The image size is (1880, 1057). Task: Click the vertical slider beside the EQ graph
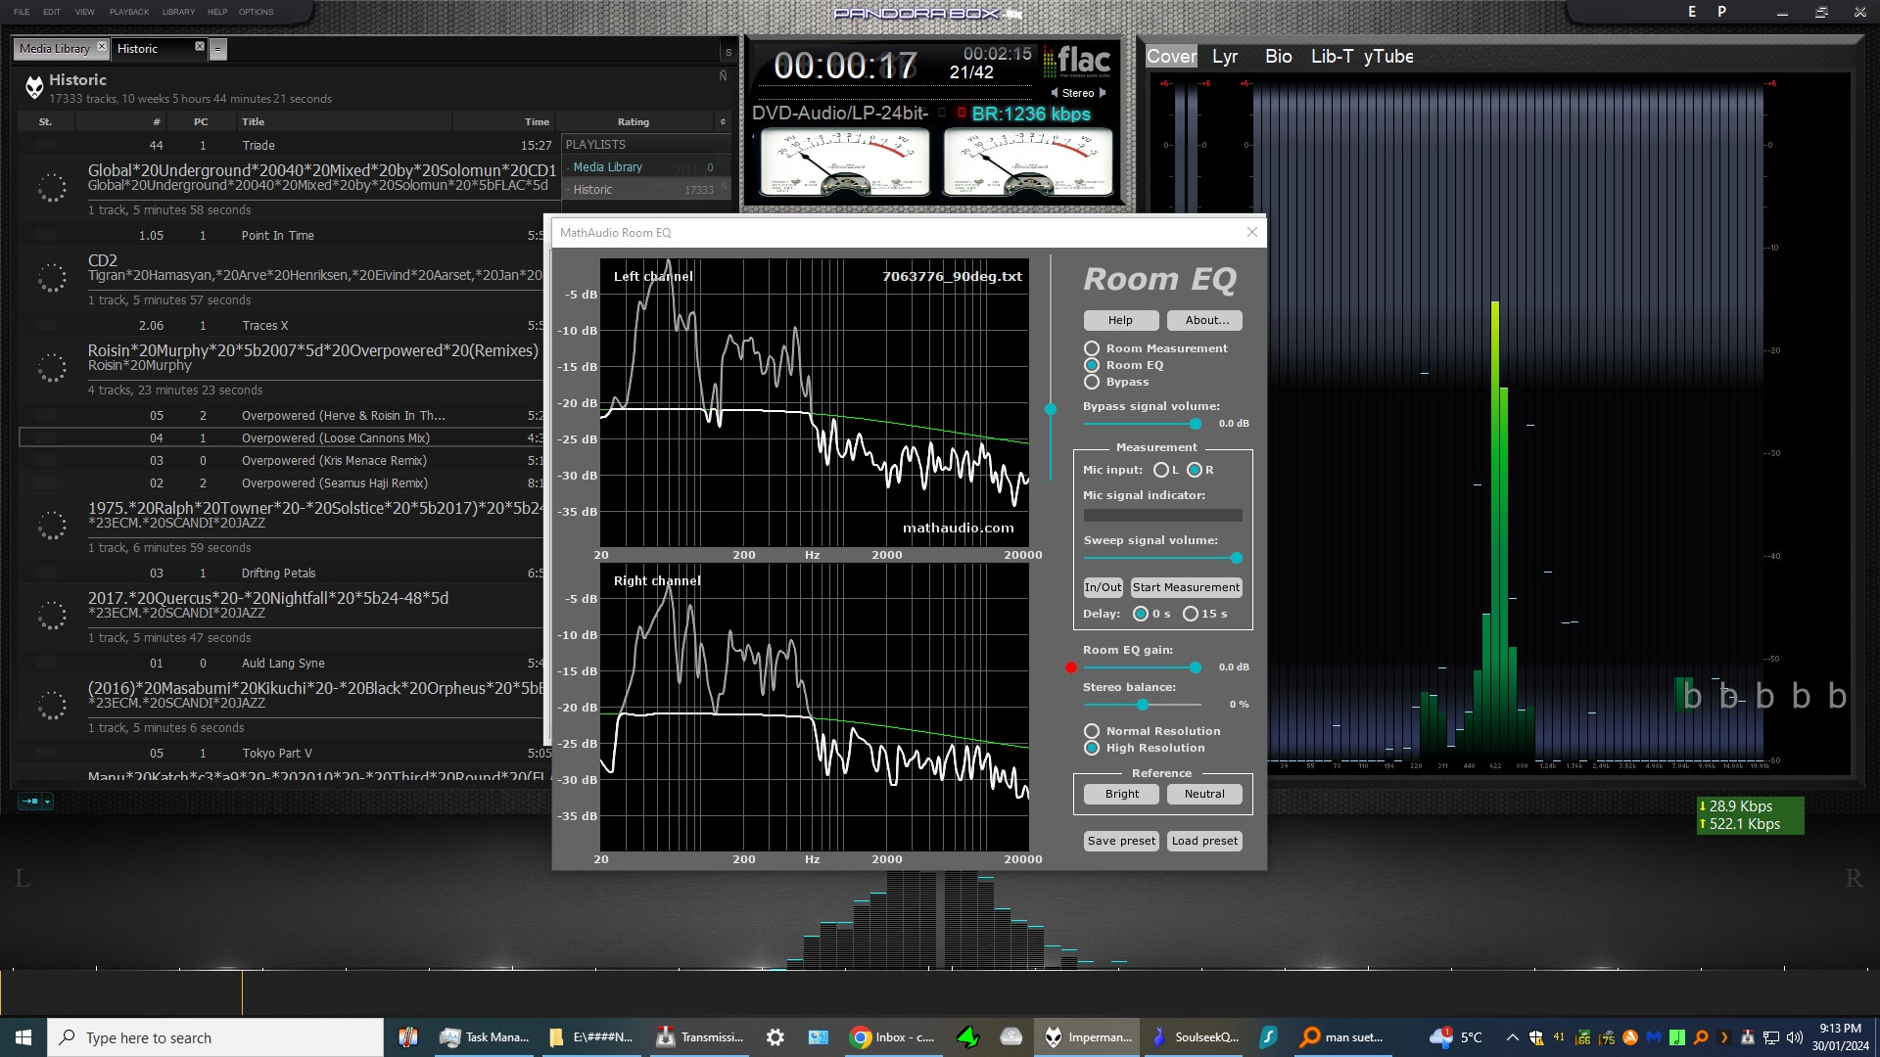pos(1051,409)
